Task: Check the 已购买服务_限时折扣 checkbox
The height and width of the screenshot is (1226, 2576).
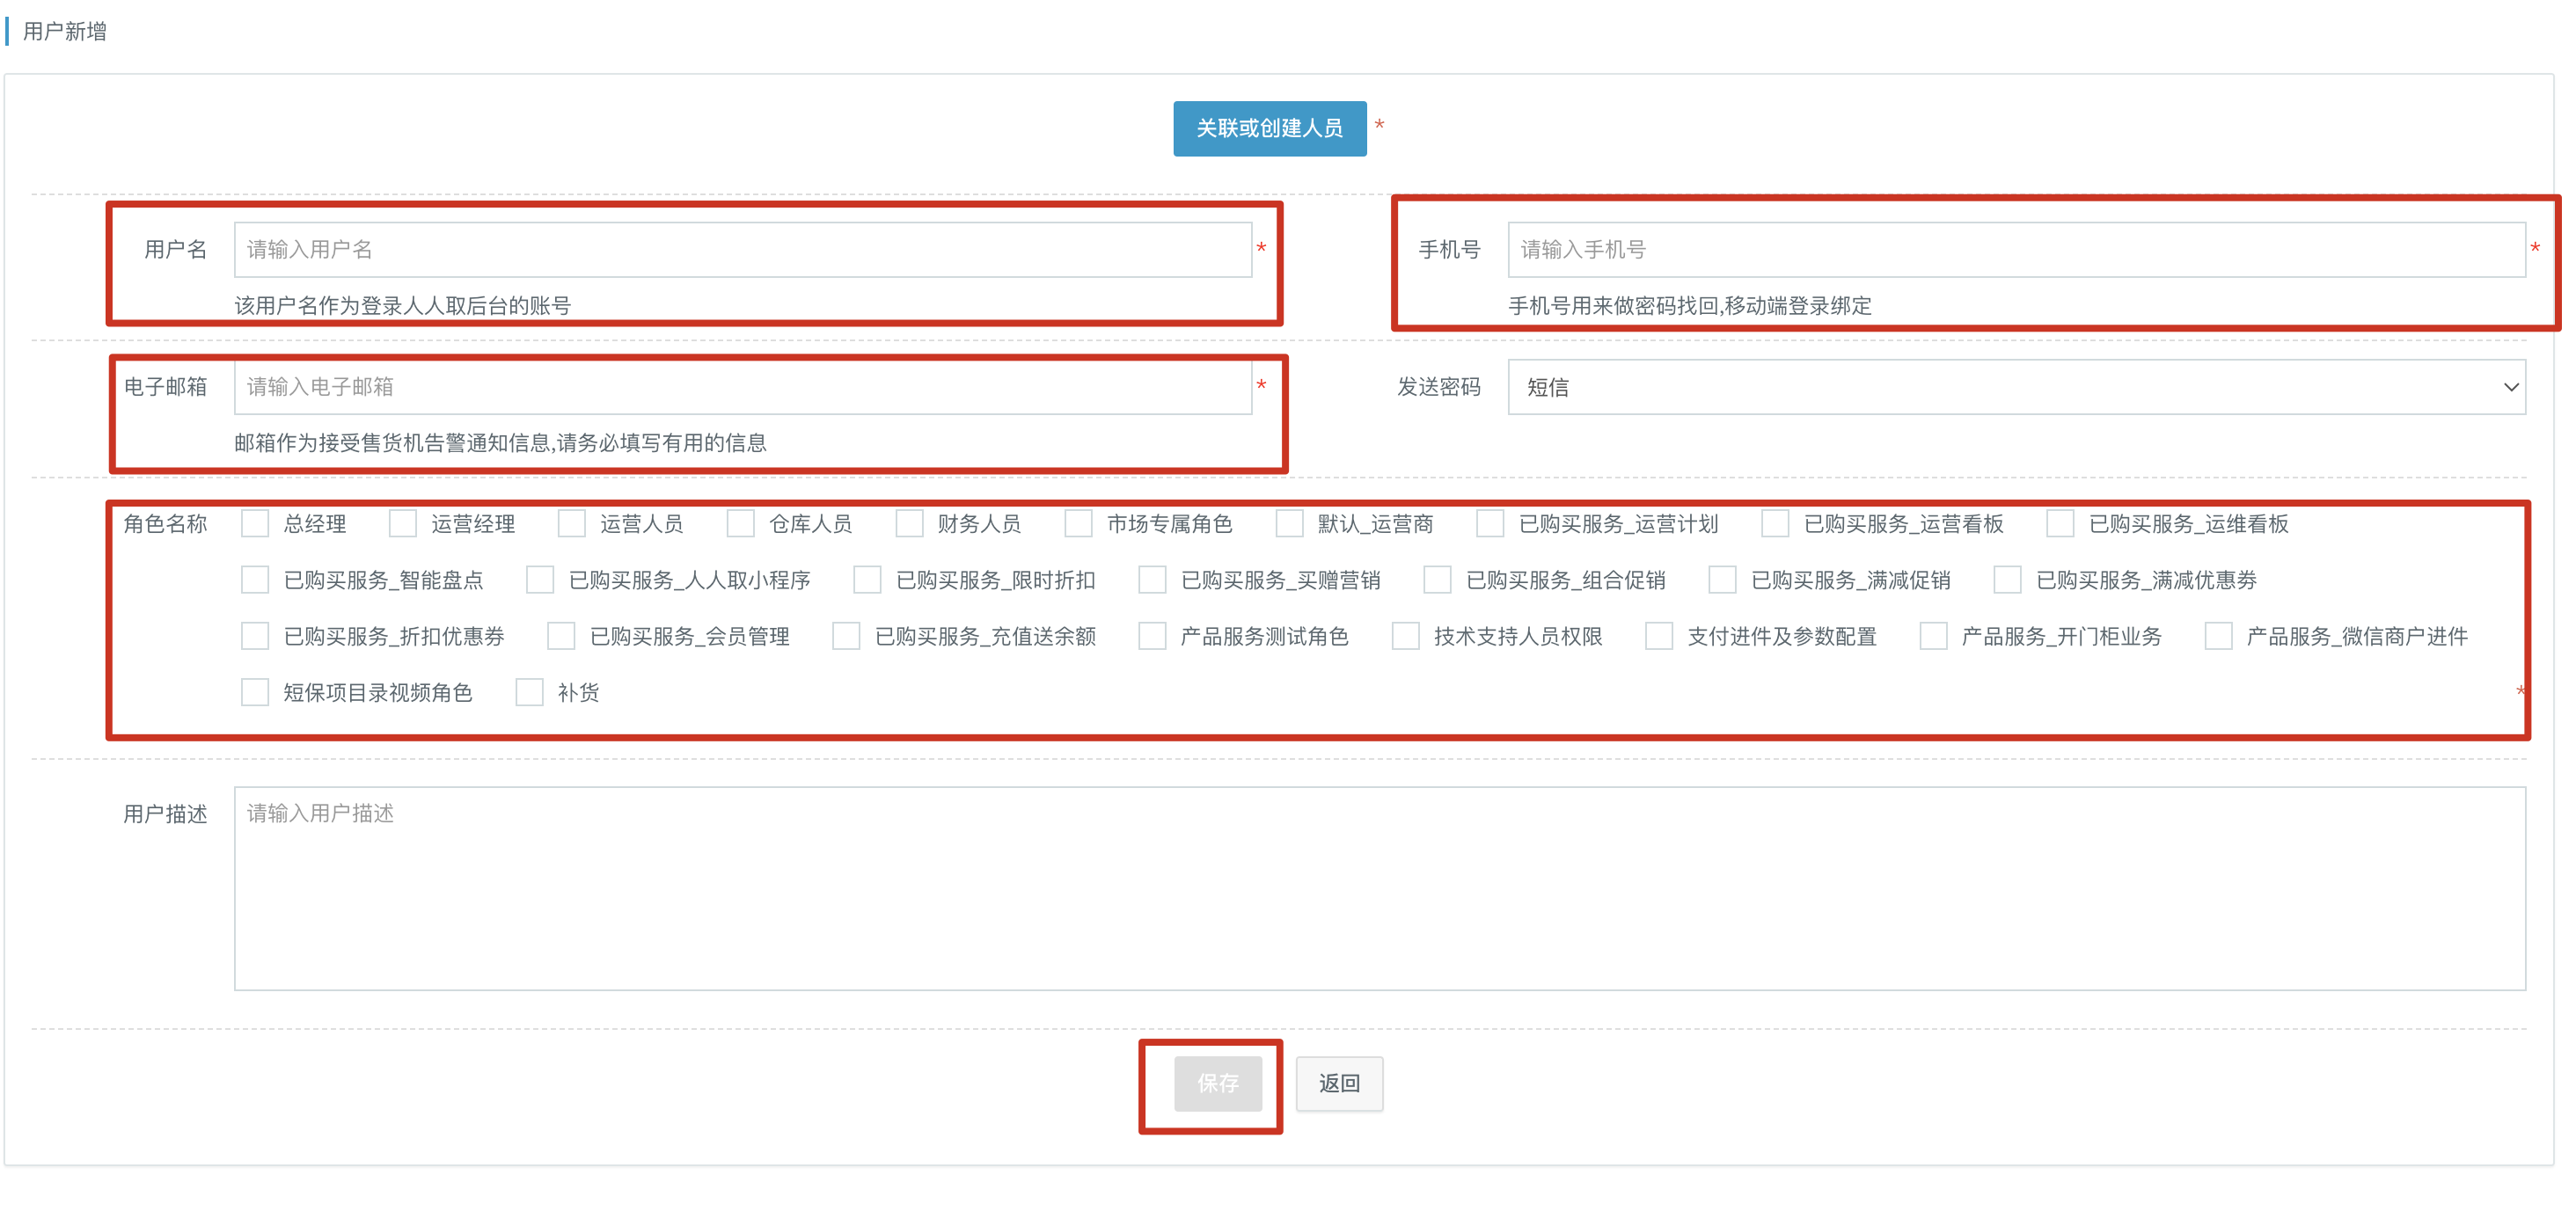Action: click(868, 580)
